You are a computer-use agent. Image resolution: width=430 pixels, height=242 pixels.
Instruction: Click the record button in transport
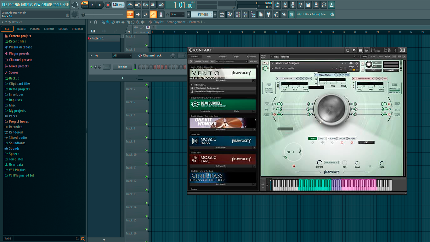click(x=108, y=5)
